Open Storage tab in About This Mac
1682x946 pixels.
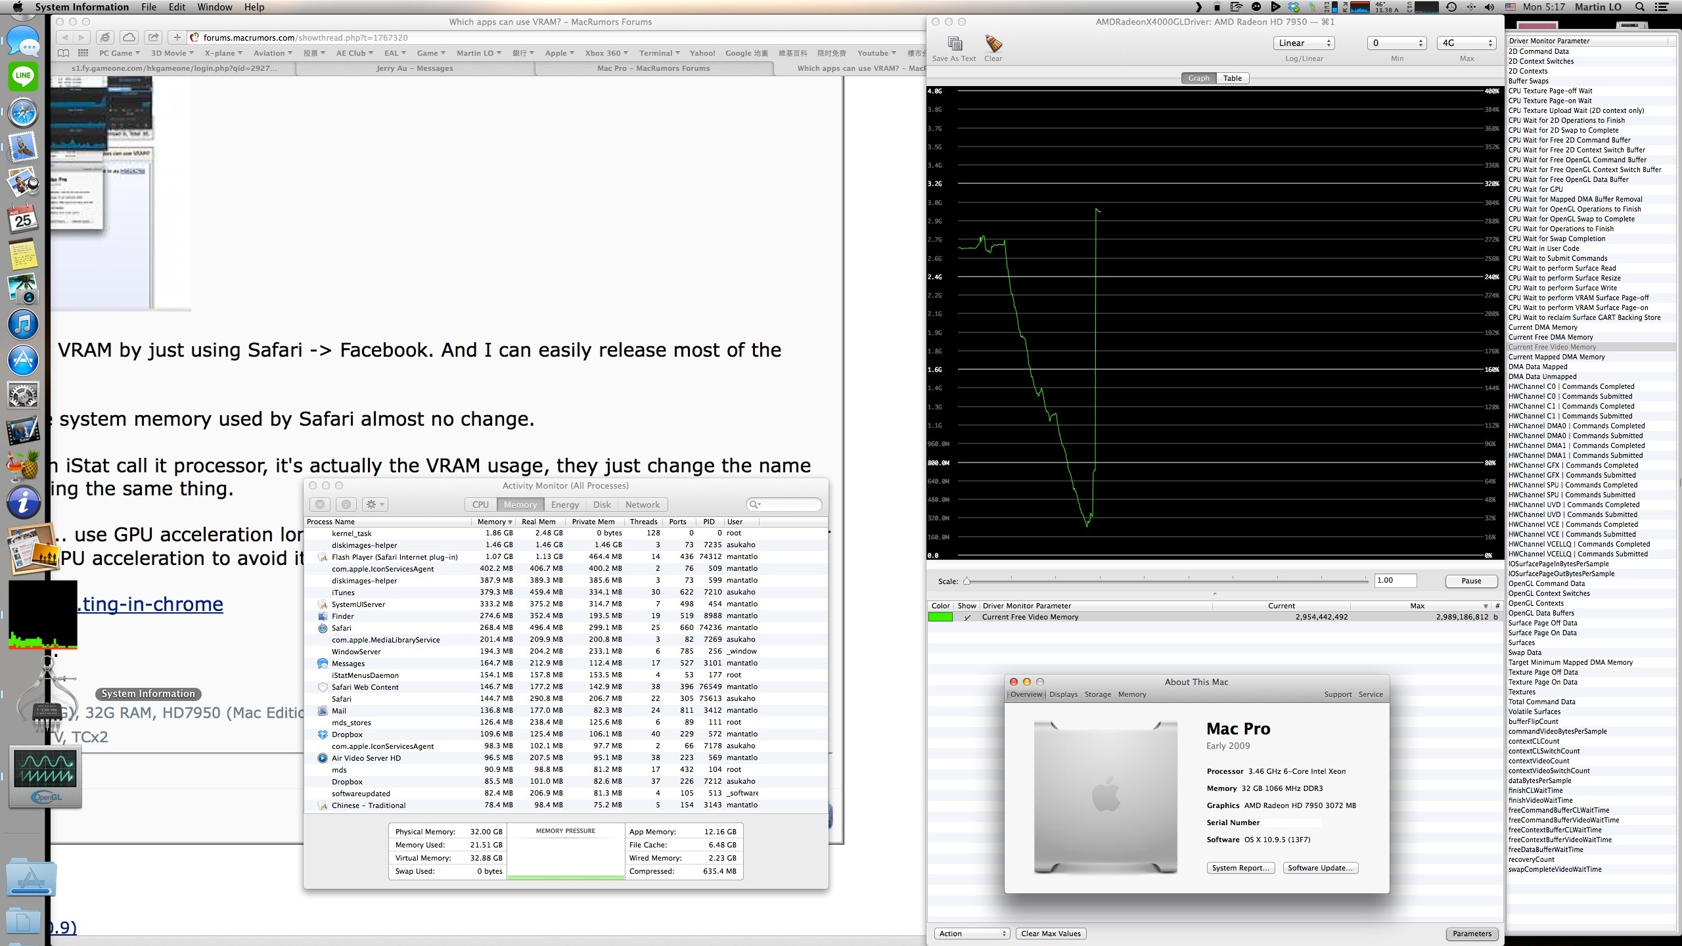1098,694
